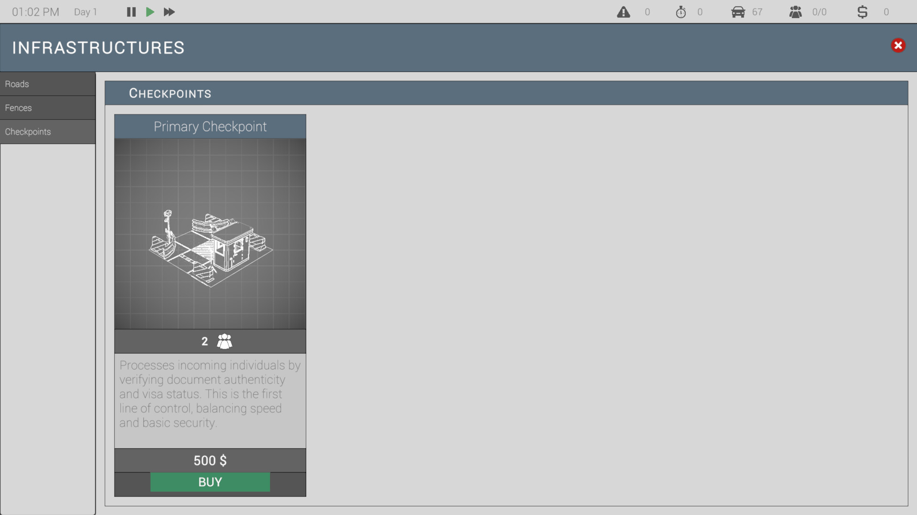This screenshot has height=515, width=917.
Task: Switch to the Checkpoints sidebar tab
Action: pos(48,132)
